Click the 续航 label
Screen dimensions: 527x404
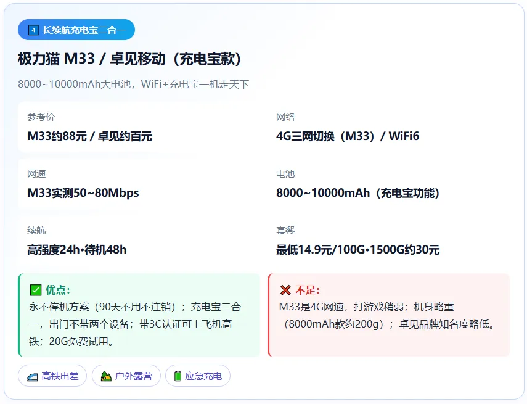point(36,231)
